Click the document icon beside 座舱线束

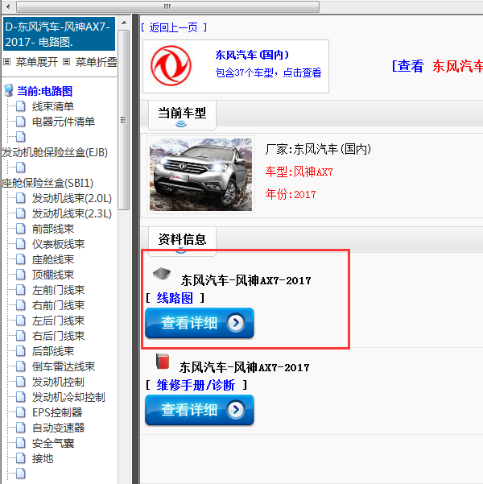coord(21,259)
